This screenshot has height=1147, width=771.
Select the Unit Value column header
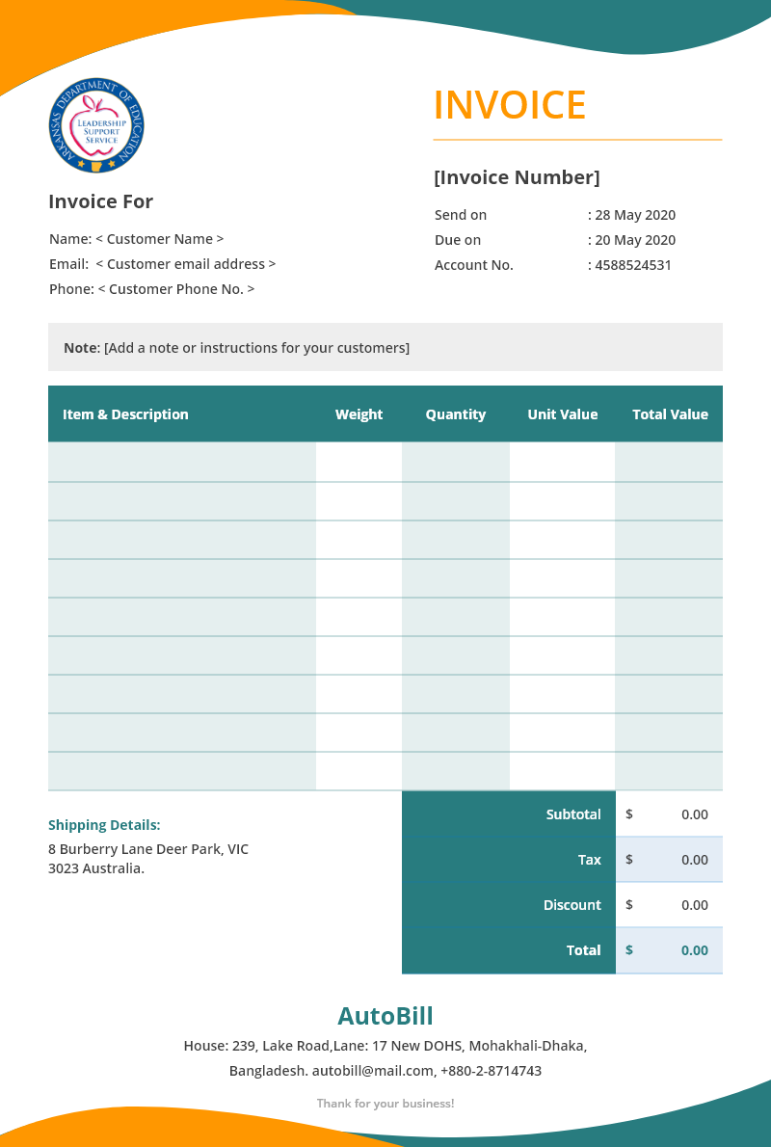click(563, 414)
